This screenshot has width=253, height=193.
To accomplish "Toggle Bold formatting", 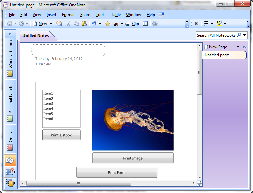I will [196, 24].
